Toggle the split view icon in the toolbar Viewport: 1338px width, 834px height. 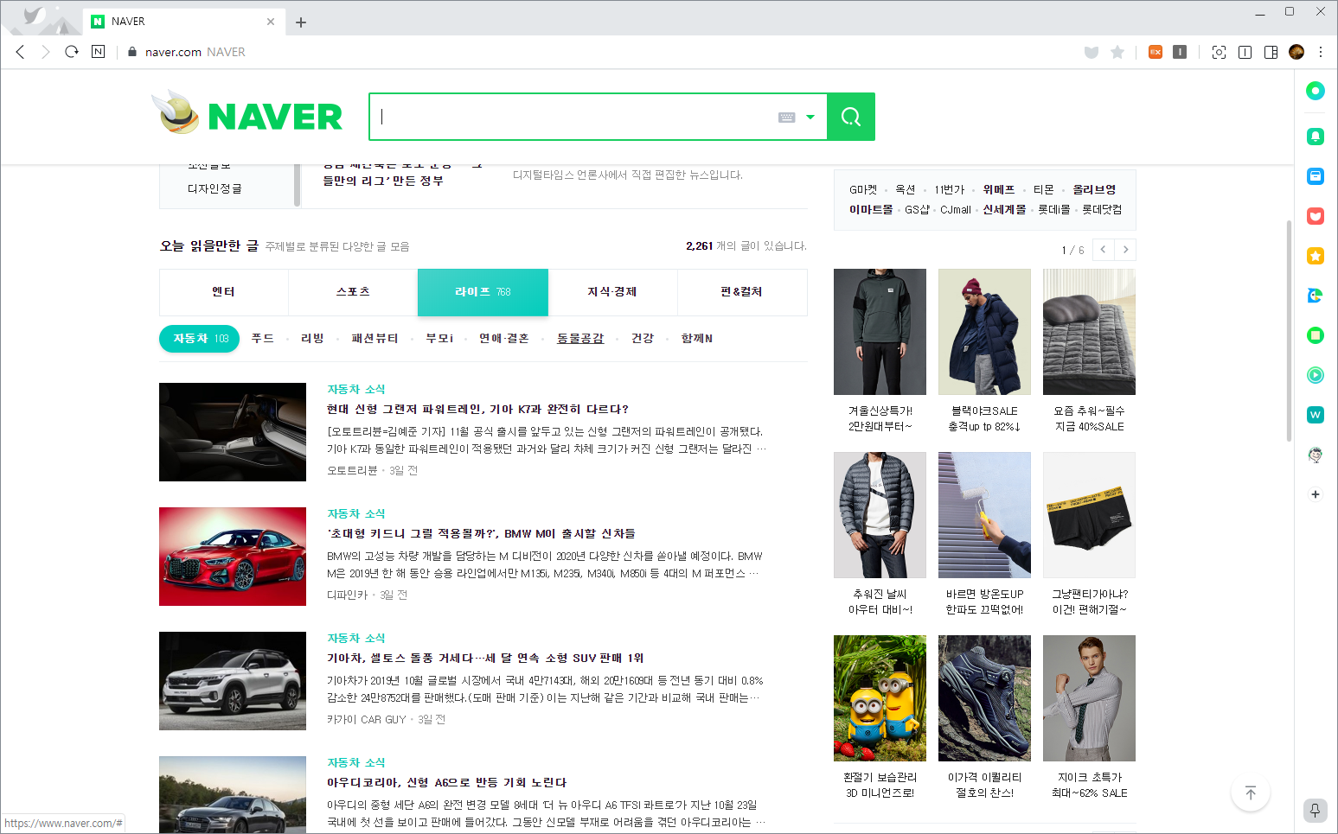[x=1245, y=52]
